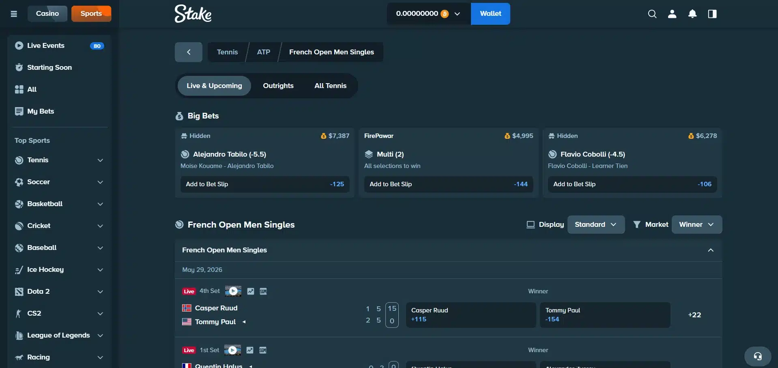Open the Market Winner dropdown
The width and height of the screenshot is (778, 368).
pyautogui.click(x=697, y=224)
